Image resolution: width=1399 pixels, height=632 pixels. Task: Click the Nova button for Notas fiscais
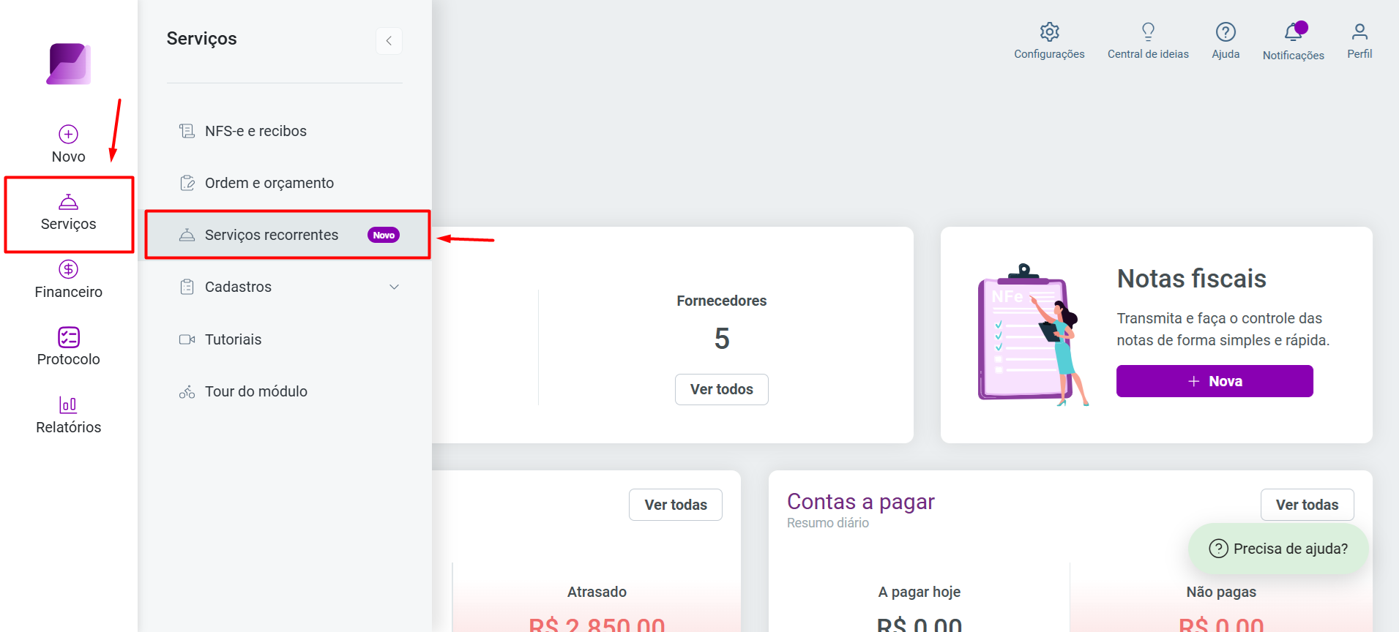(x=1215, y=381)
